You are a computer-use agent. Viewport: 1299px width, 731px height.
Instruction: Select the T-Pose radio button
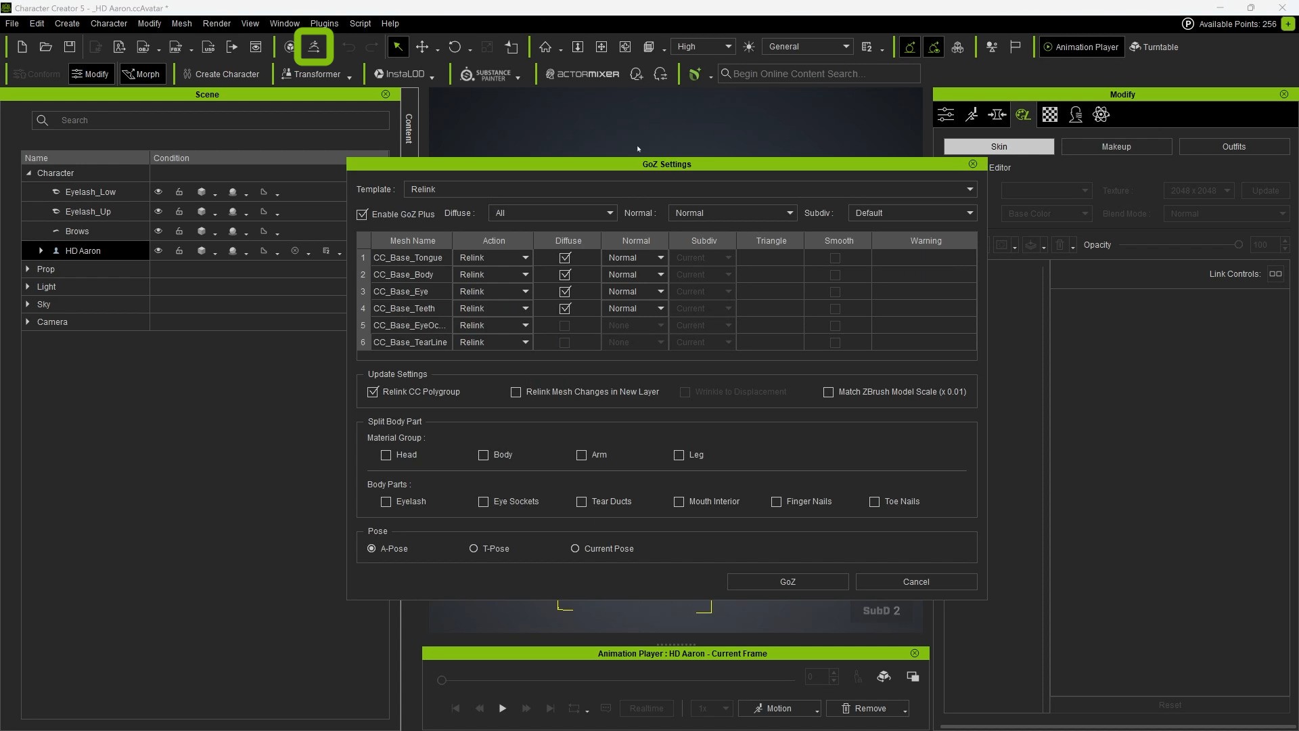click(x=474, y=548)
